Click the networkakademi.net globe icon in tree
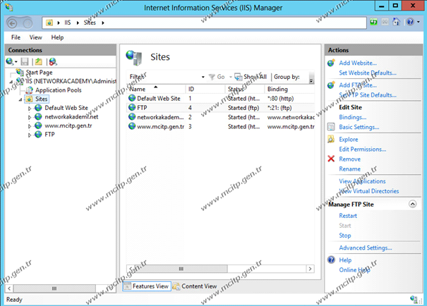Image resolution: width=427 pixels, height=306 pixels. click(38, 116)
